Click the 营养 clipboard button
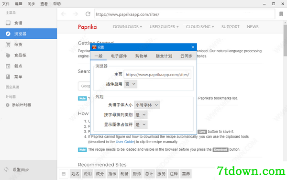287x180 pixels. tap(186, 174)
